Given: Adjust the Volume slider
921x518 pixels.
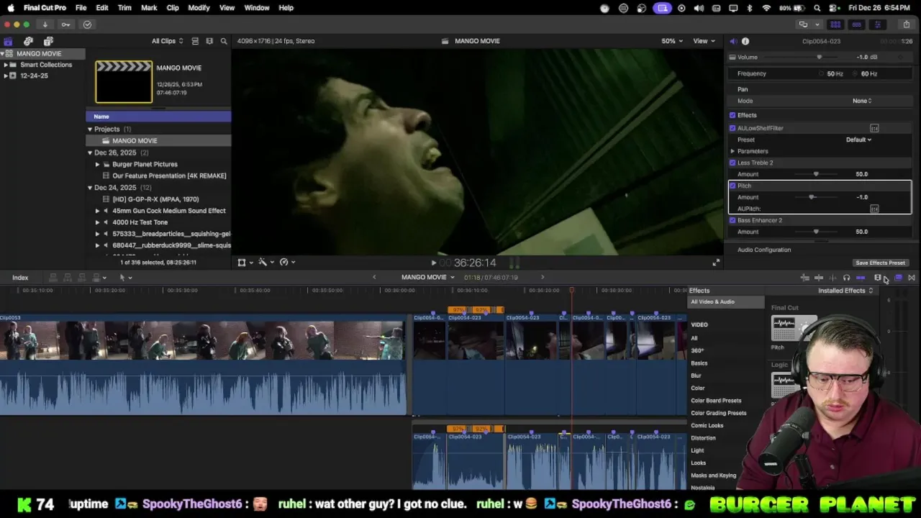Looking at the screenshot, I should click(819, 58).
